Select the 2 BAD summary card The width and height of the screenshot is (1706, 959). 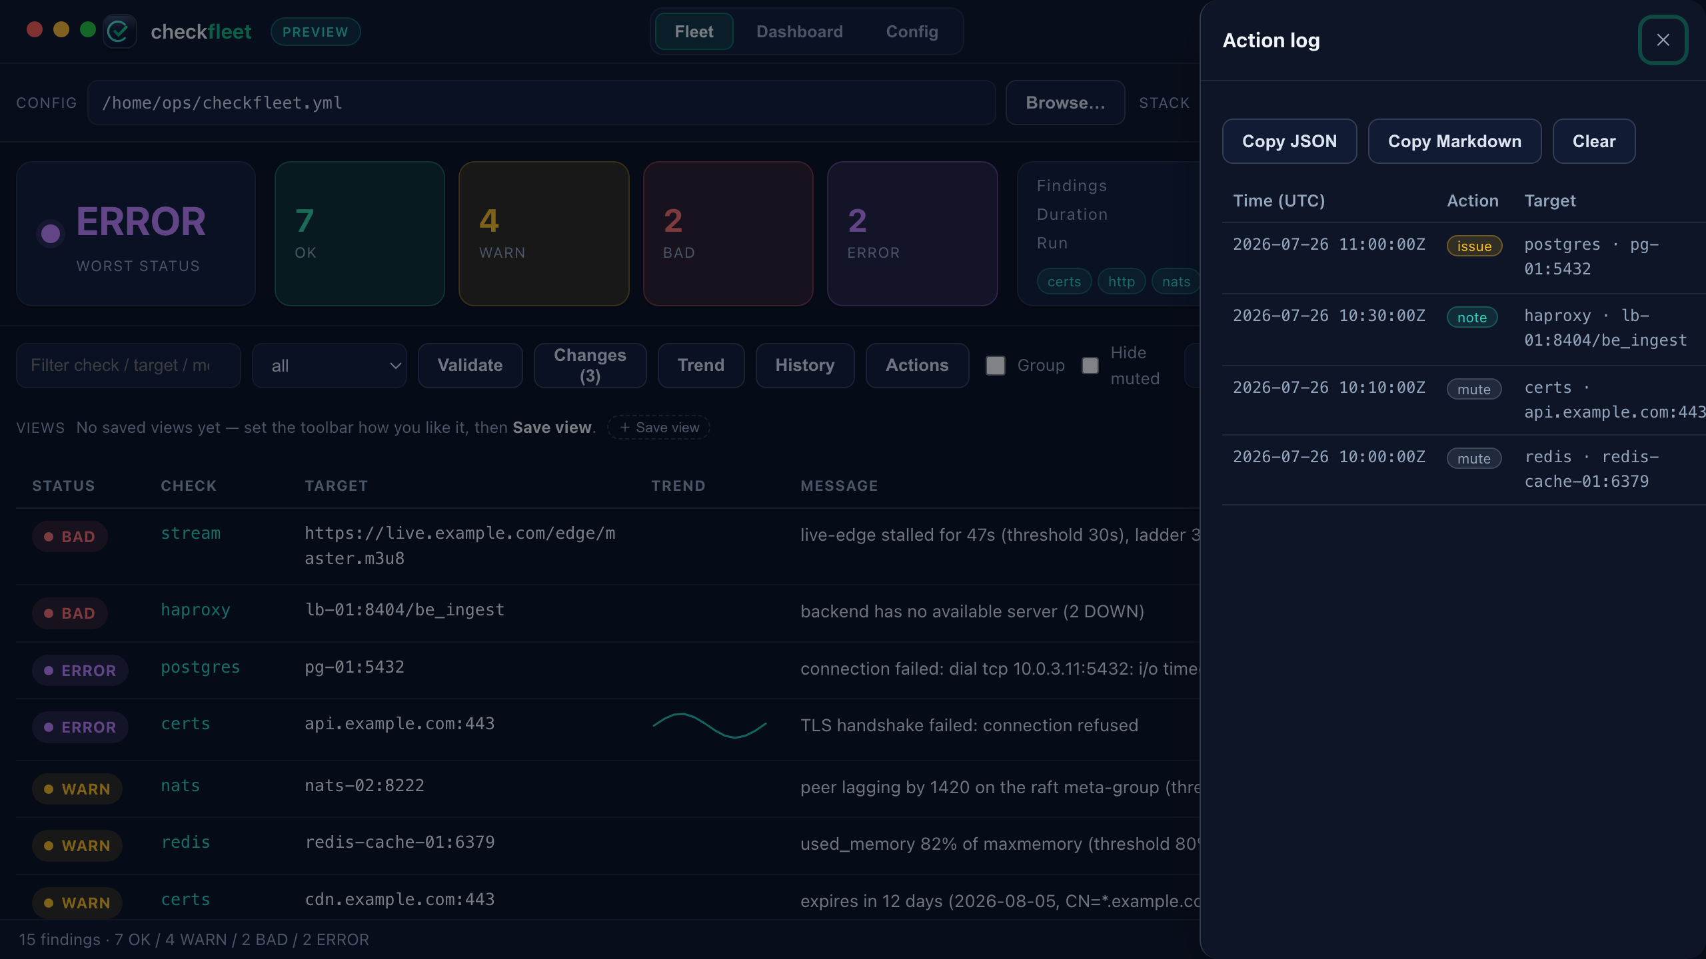pos(728,234)
